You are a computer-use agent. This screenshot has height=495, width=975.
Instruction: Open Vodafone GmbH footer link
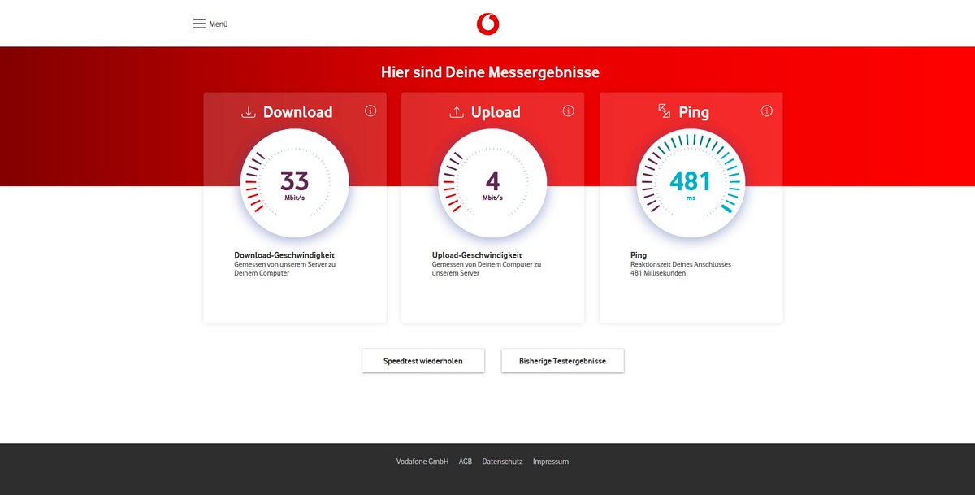(x=422, y=462)
